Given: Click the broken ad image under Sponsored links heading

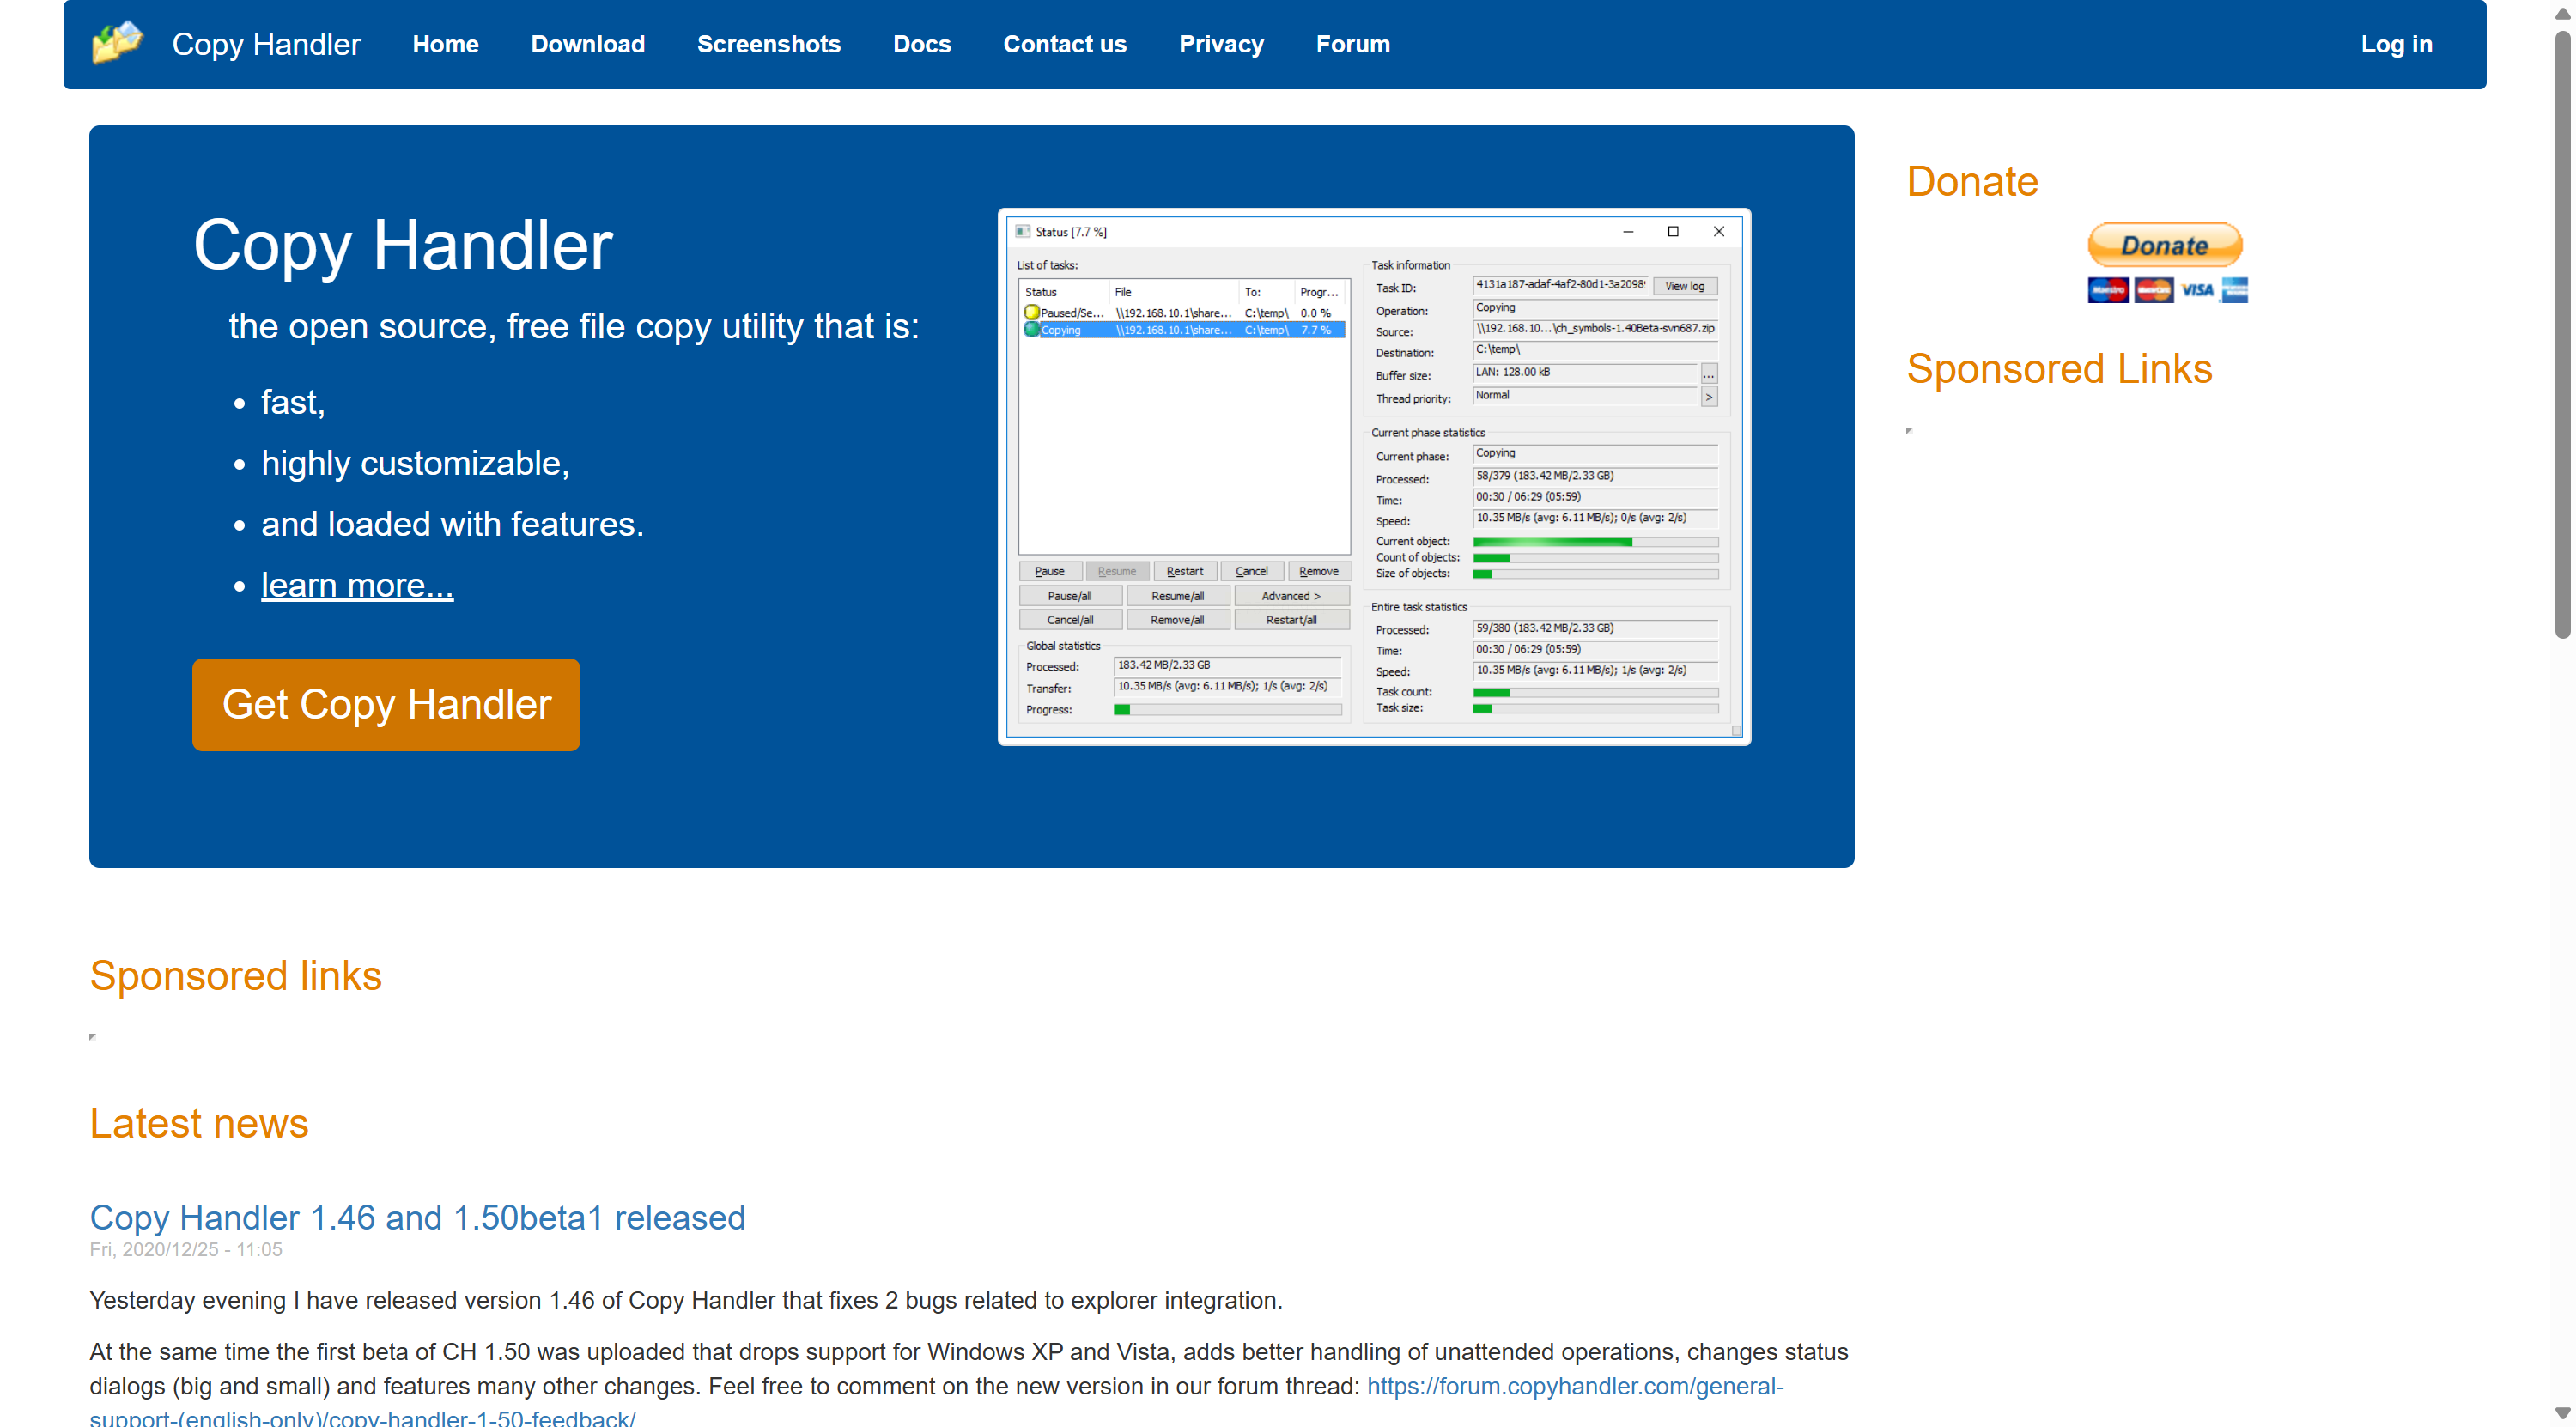Looking at the screenshot, I should tap(93, 1037).
